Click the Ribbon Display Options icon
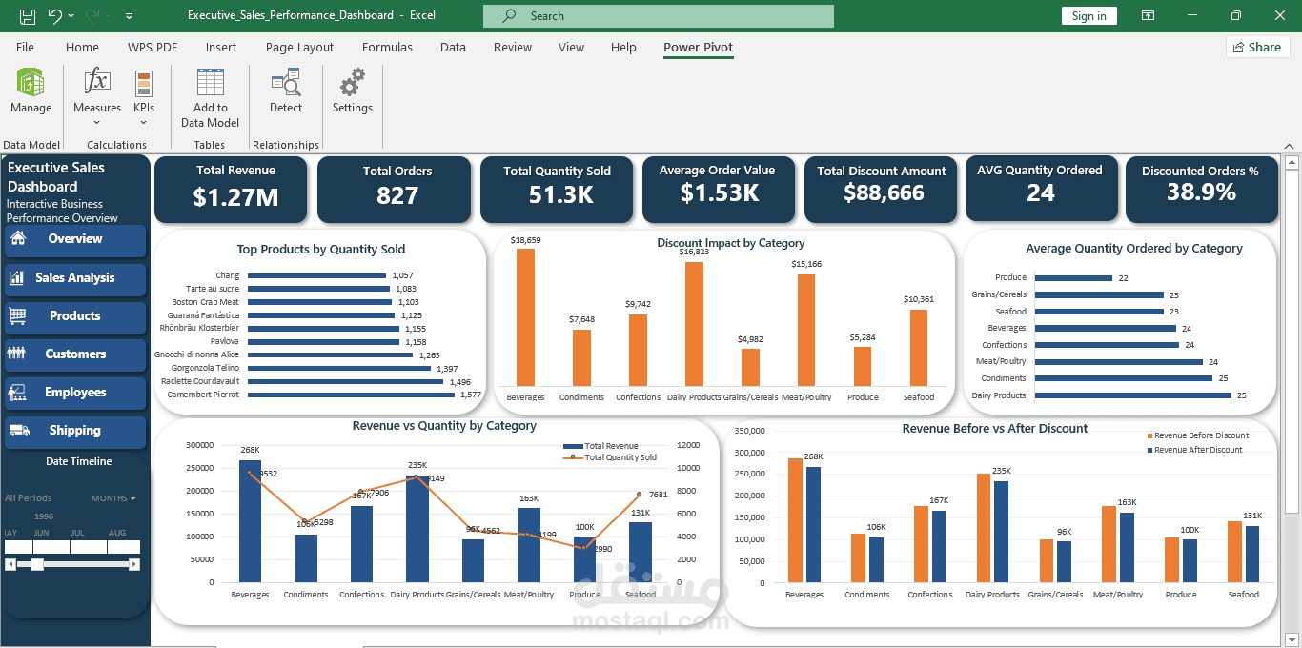Viewport: 1302px width, 648px height. 1149,16
